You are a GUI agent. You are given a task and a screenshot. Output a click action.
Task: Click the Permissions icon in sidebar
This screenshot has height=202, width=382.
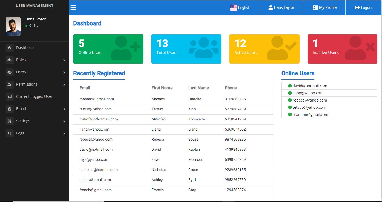pyautogui.click(x=10, y=85)
